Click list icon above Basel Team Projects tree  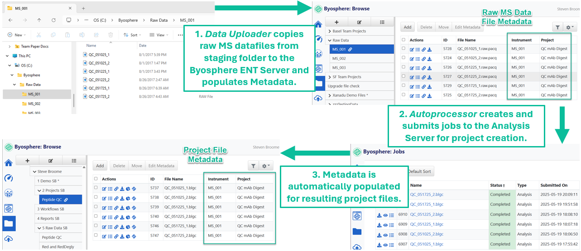[382, 22]
